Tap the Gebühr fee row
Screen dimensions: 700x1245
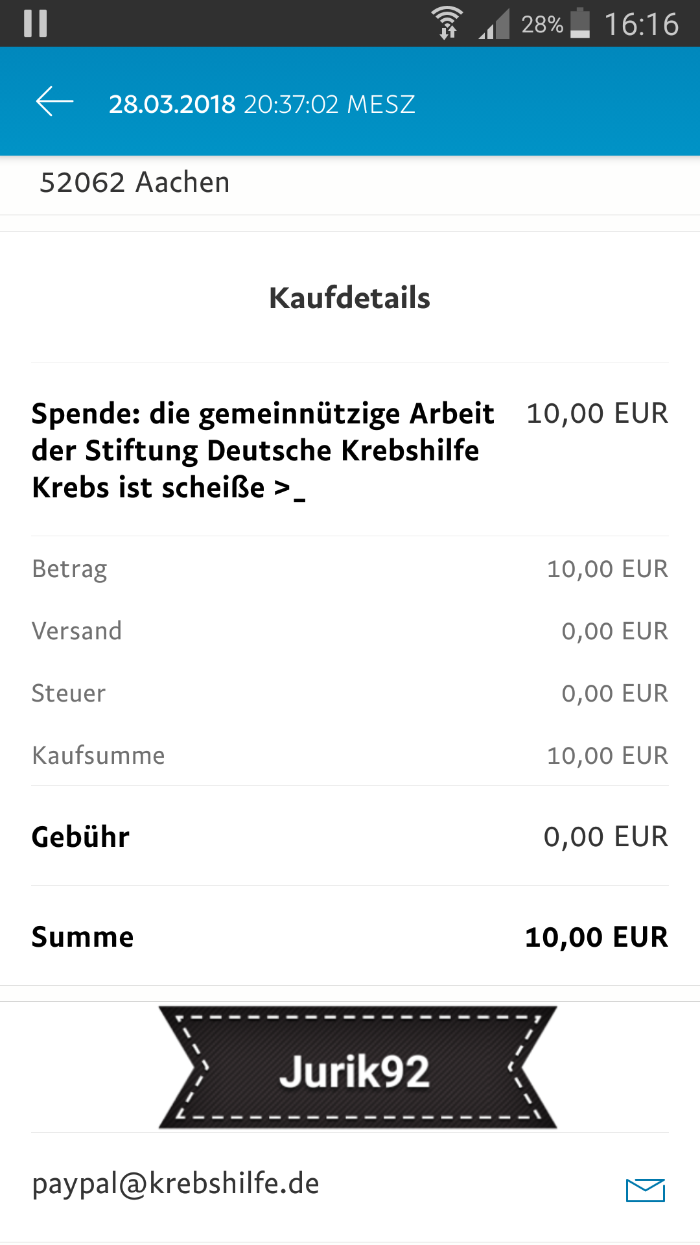pos(350,836)
